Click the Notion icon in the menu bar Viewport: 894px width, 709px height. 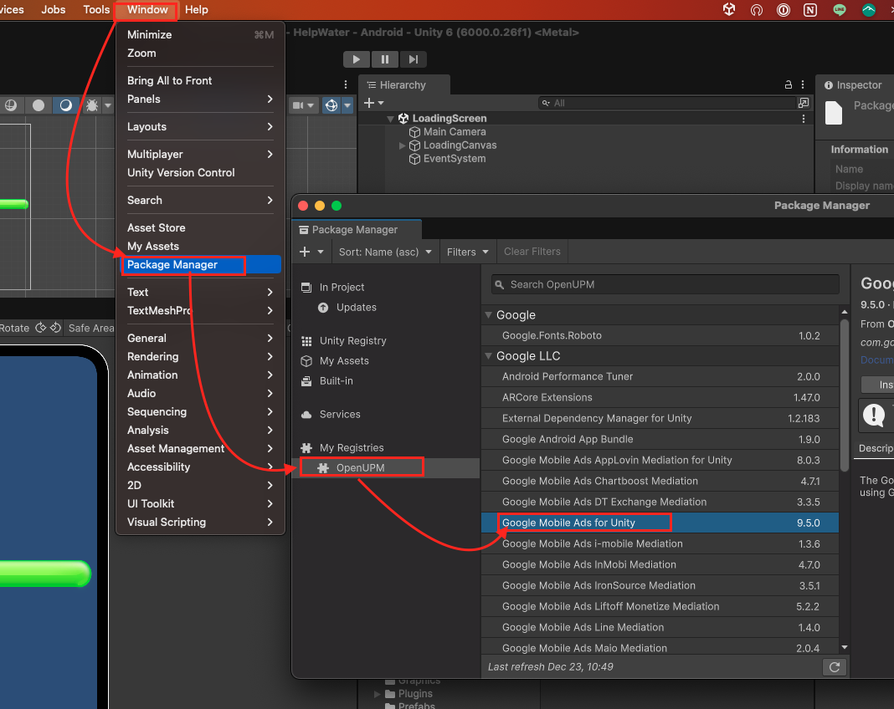810,10
